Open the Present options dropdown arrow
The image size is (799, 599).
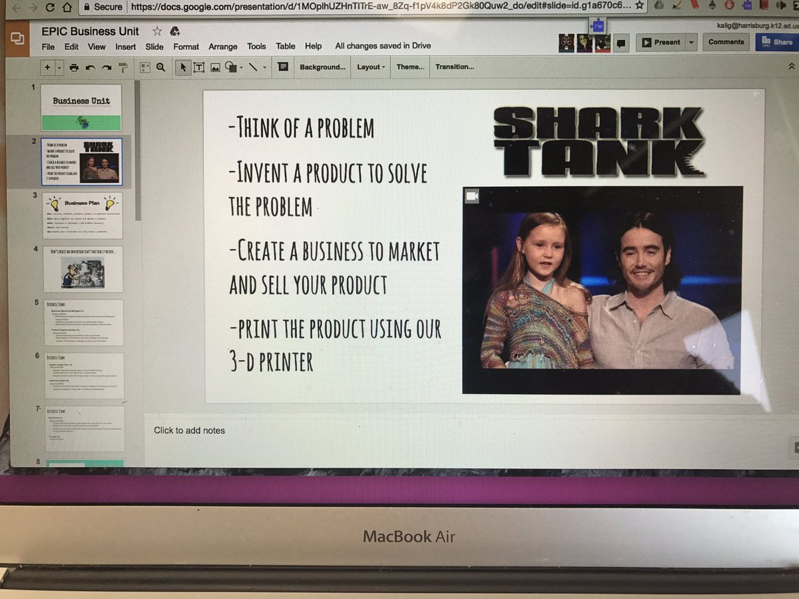690,43
